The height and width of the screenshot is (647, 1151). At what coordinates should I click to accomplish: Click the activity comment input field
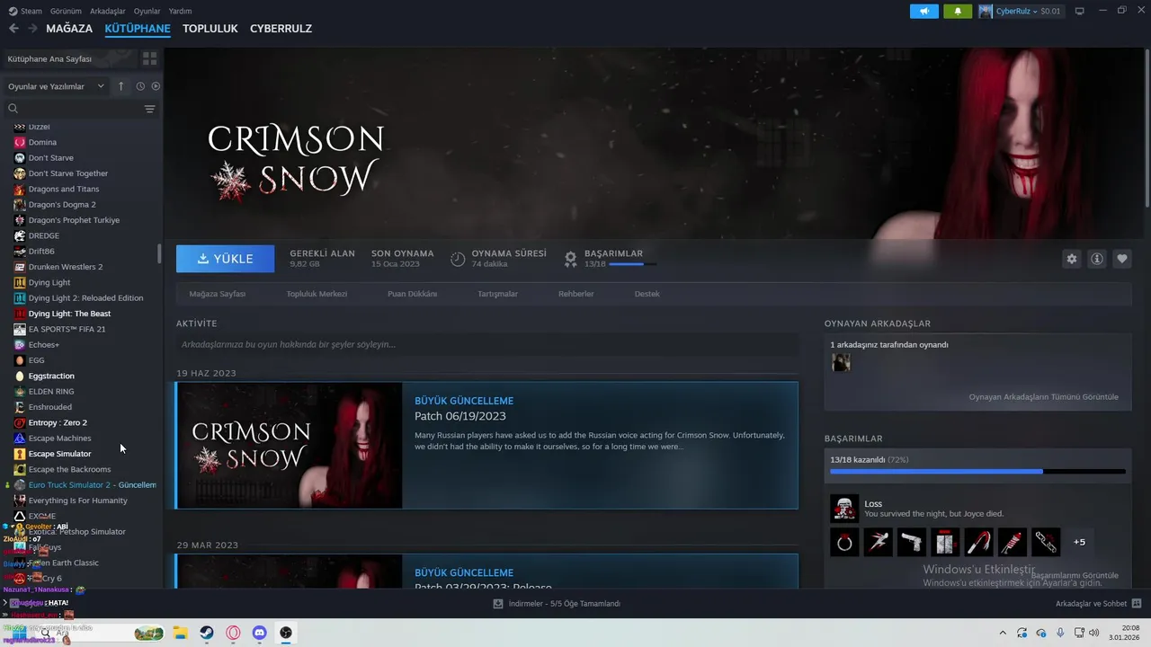tap(486, 344)
